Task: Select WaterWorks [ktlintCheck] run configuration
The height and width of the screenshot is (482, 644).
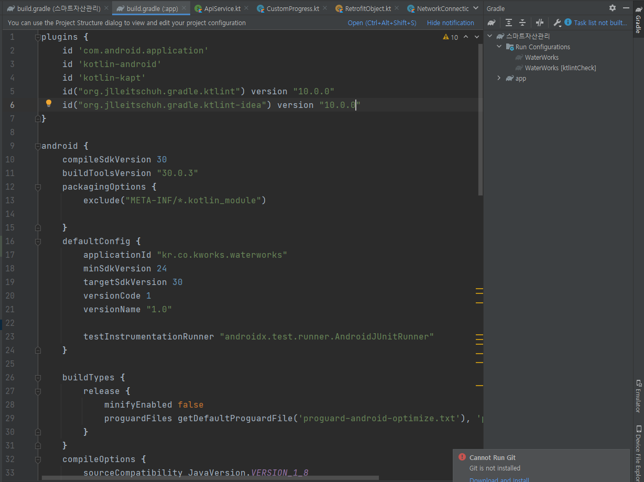Action: pyautogui.click(x=560, y=68)
